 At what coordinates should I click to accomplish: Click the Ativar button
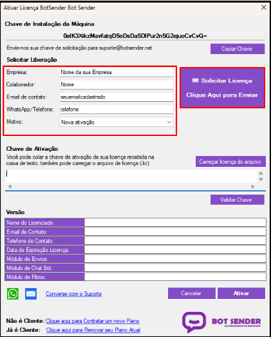click(x=241, y=293)
